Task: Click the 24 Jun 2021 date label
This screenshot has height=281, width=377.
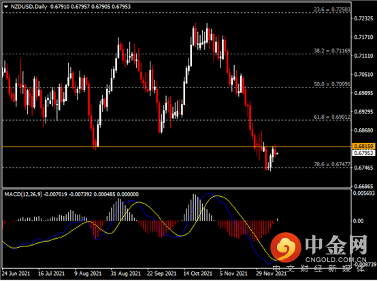Action: coord(16,274)
